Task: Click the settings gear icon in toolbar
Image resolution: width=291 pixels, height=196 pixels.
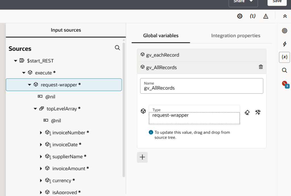Action: pos(240,16)
